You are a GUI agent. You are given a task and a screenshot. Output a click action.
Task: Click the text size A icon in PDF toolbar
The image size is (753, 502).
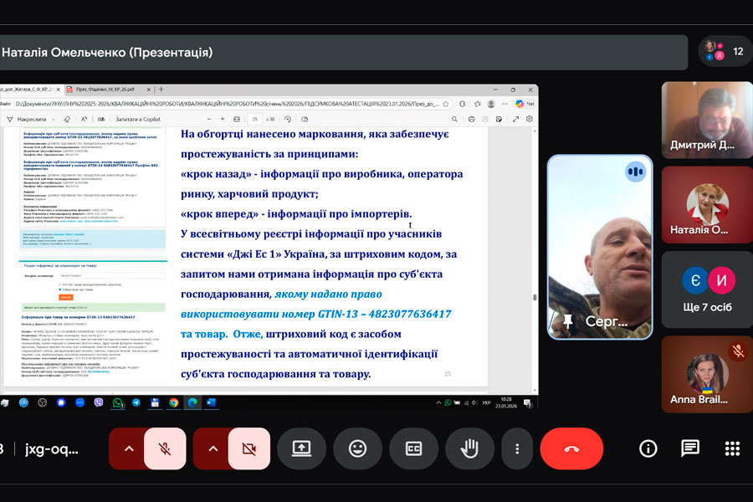[x=84, y=119]
